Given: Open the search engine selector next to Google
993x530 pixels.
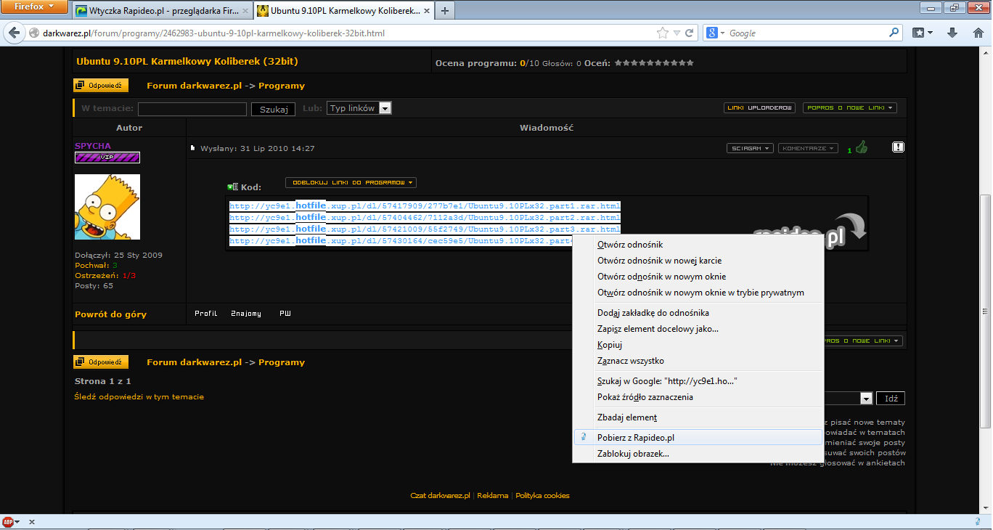Looking at the screenshot, I should (716, 33).
